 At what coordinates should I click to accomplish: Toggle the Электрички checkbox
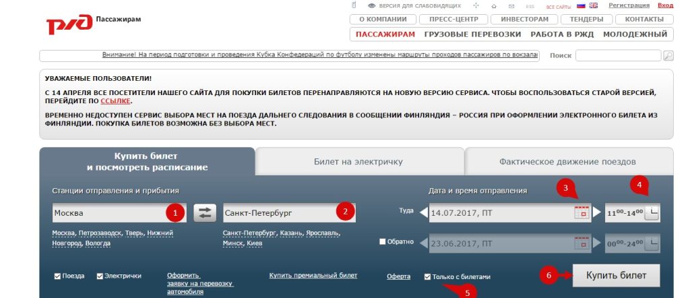pyautogui.click(x=100, y=276)
